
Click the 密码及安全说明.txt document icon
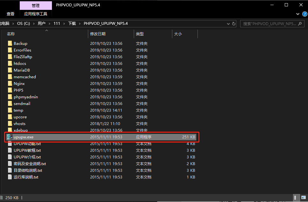pyautogui.click(x=10, y=164)
